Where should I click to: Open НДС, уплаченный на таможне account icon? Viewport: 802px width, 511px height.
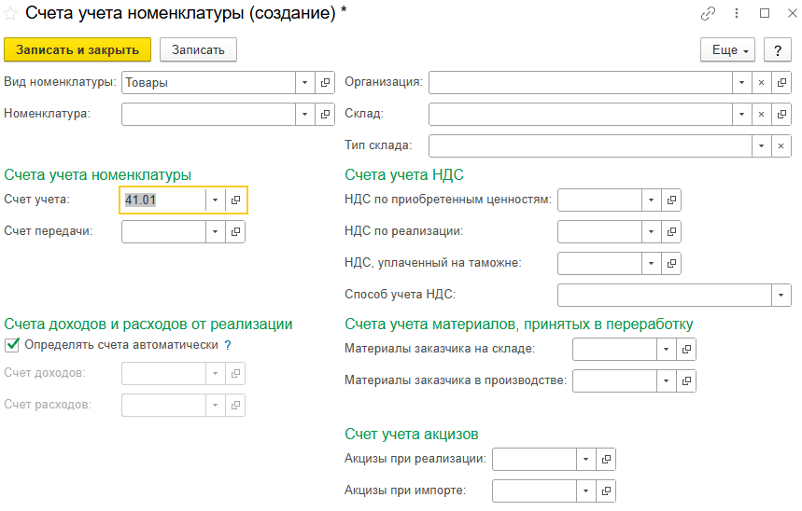(x=671, y=263)
